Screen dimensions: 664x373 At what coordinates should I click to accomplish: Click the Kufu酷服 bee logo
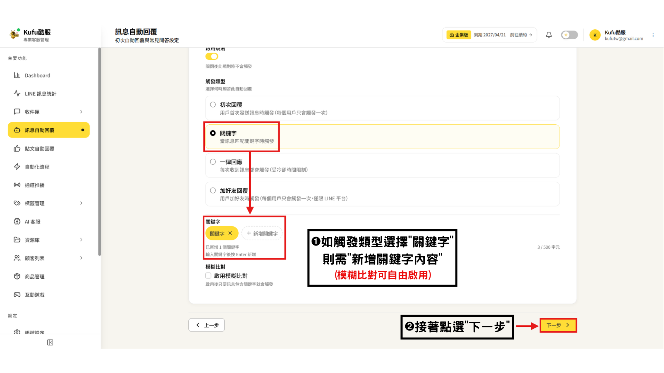pyautogui.click(x=15, y=34)
